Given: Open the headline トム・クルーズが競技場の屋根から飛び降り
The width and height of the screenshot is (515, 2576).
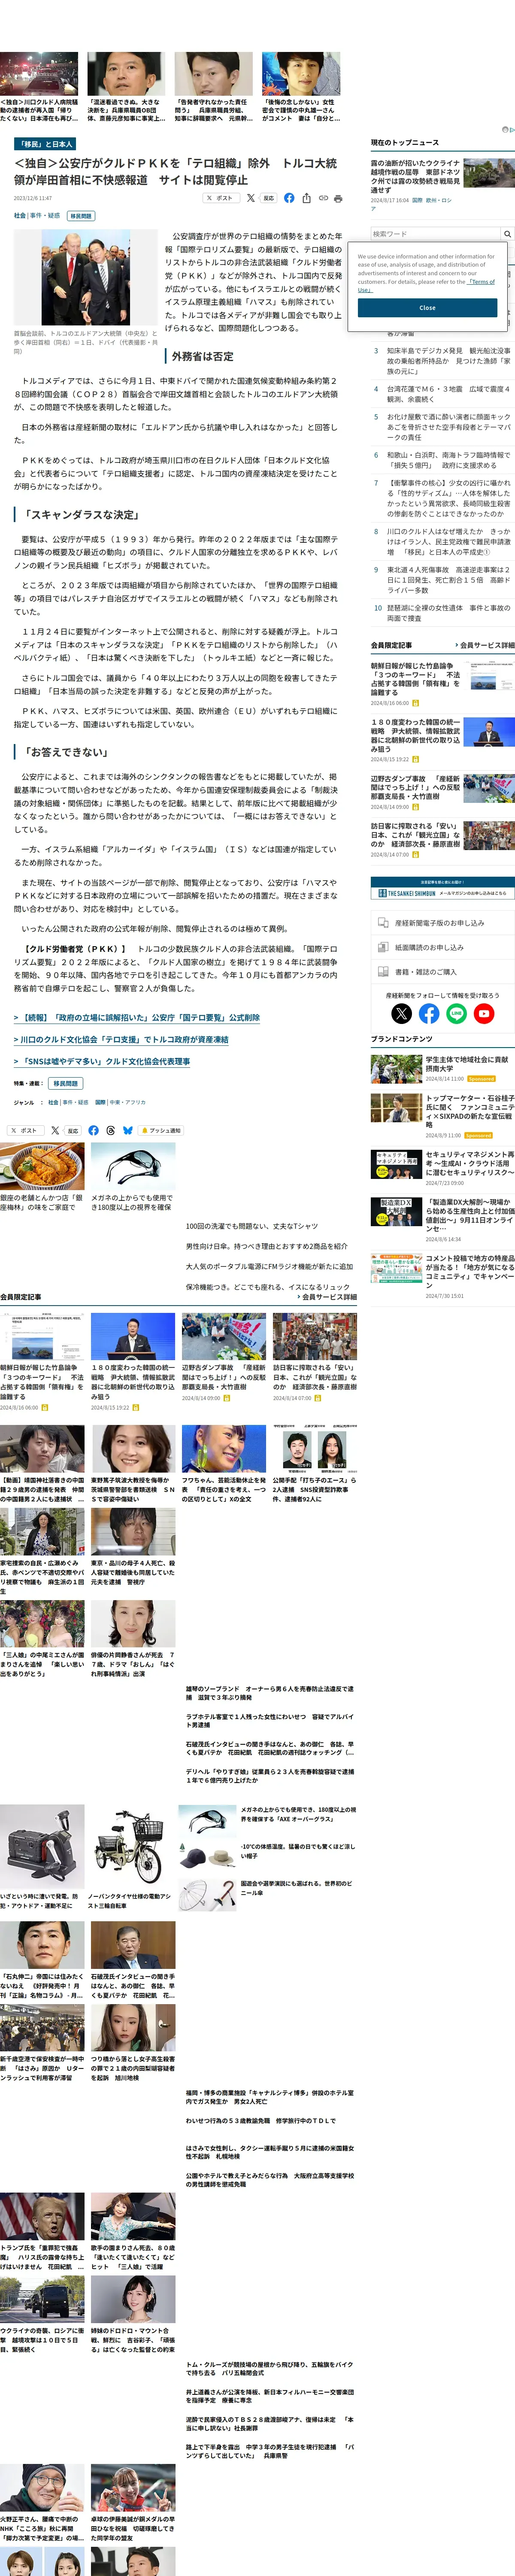Looking at the screenshot, I should (x=270, y=2368).
